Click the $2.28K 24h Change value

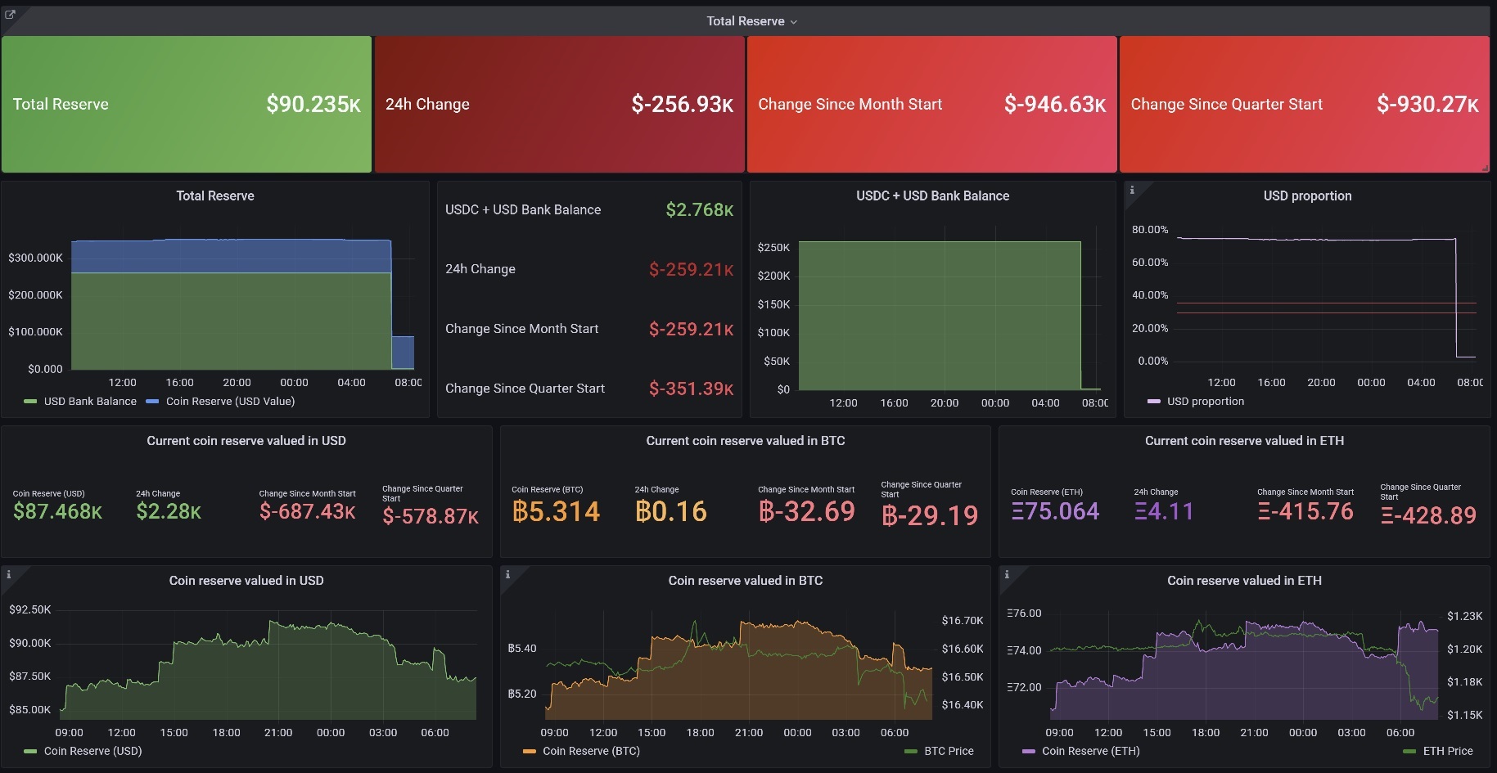(x=169, y=511)
